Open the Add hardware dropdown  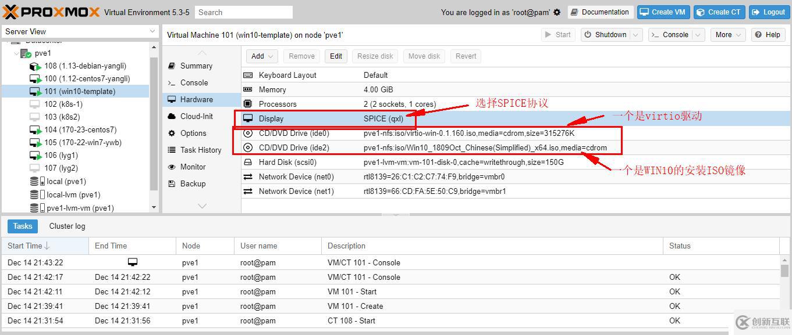pyautogui.click(x=261, y=56)
